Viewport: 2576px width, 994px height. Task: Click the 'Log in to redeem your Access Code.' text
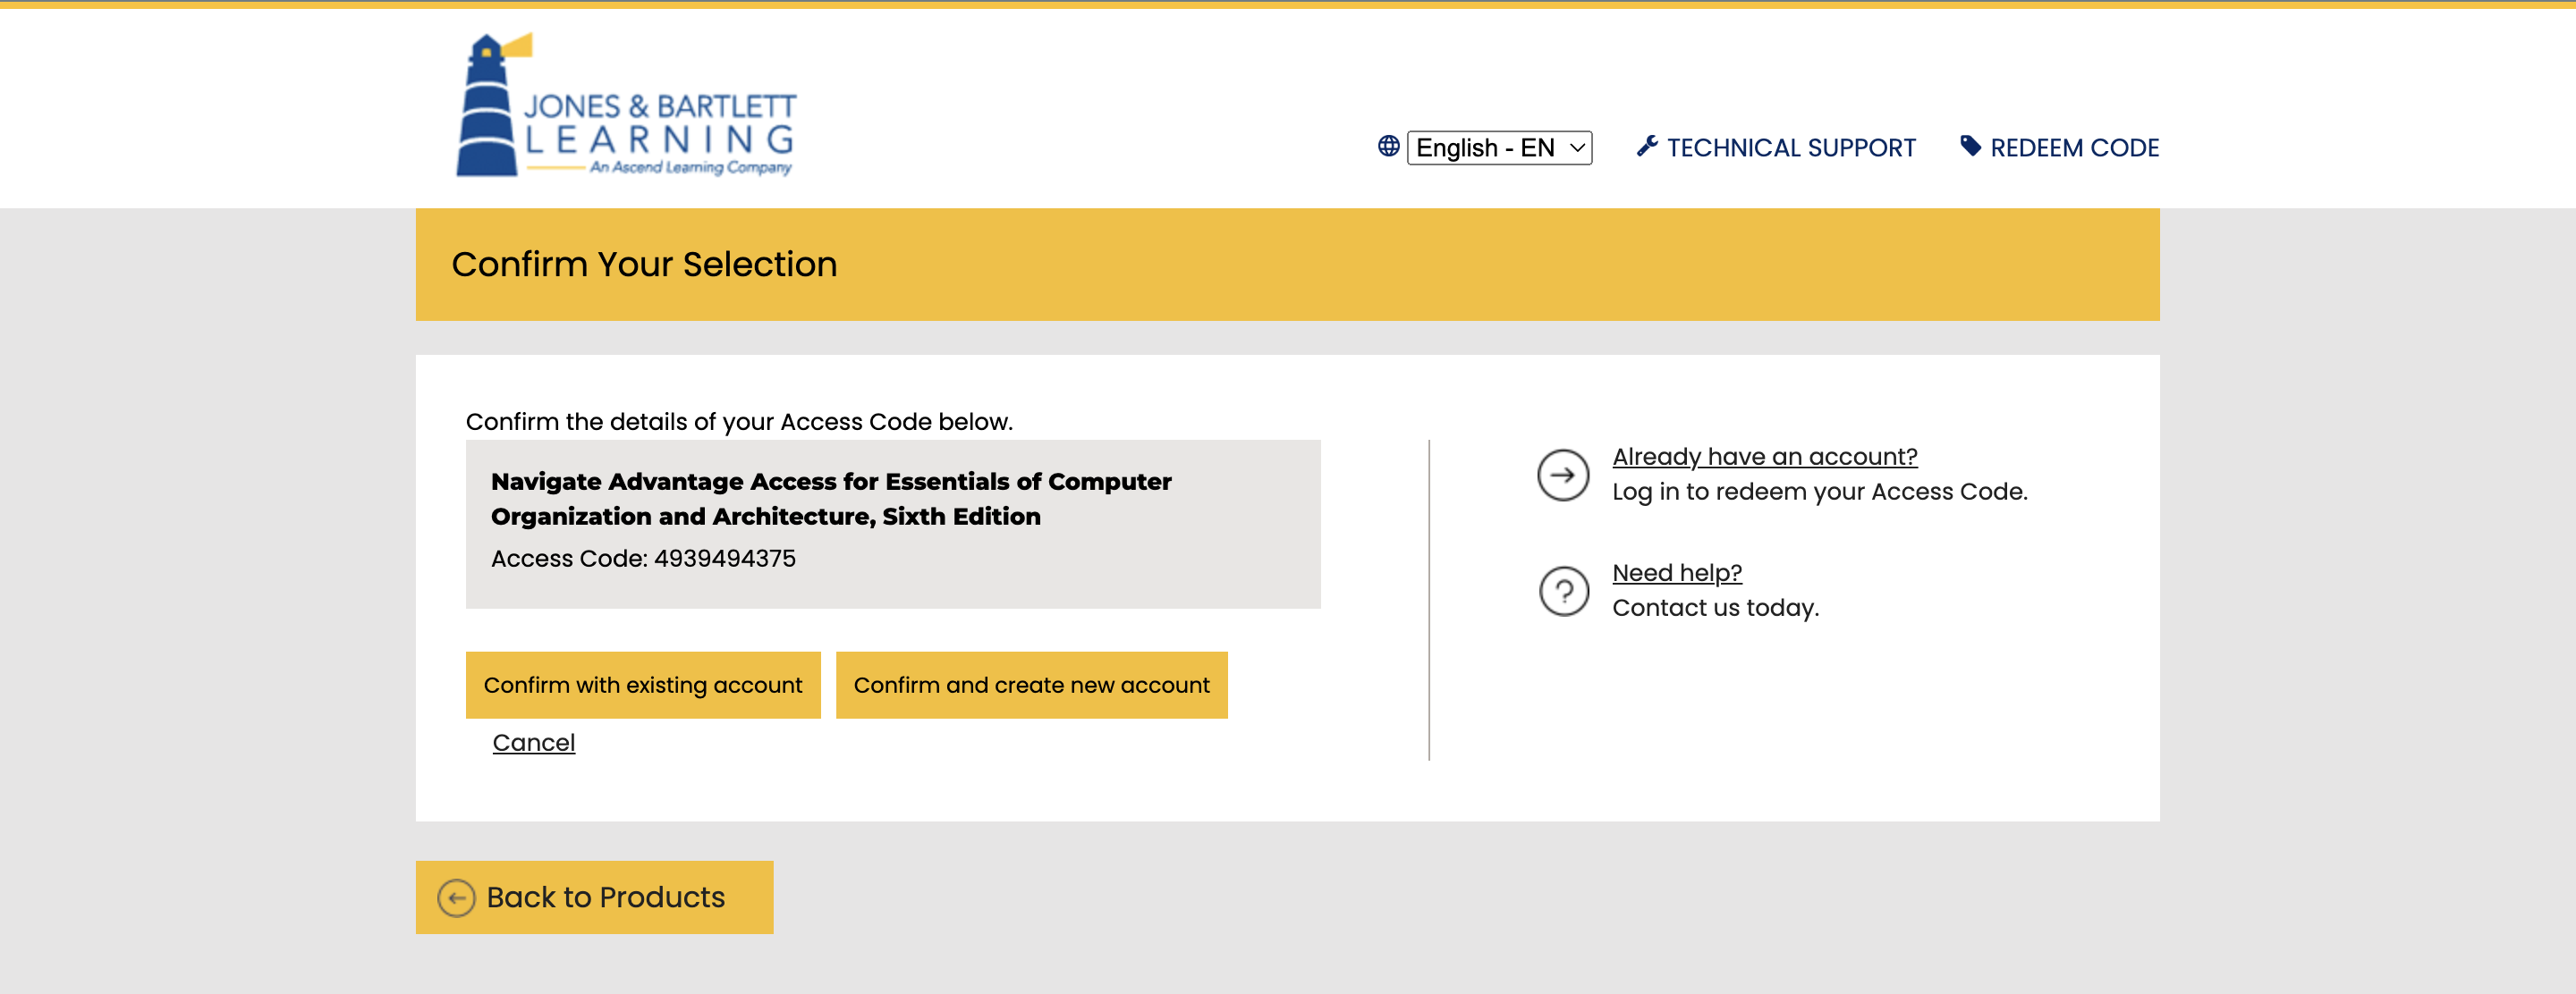tap(1819, 492)
